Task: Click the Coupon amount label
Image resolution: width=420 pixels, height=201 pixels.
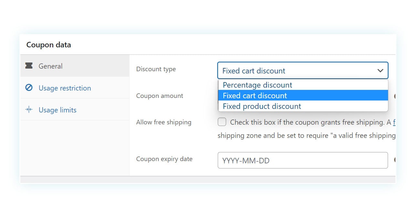Action: pos(160,96)
